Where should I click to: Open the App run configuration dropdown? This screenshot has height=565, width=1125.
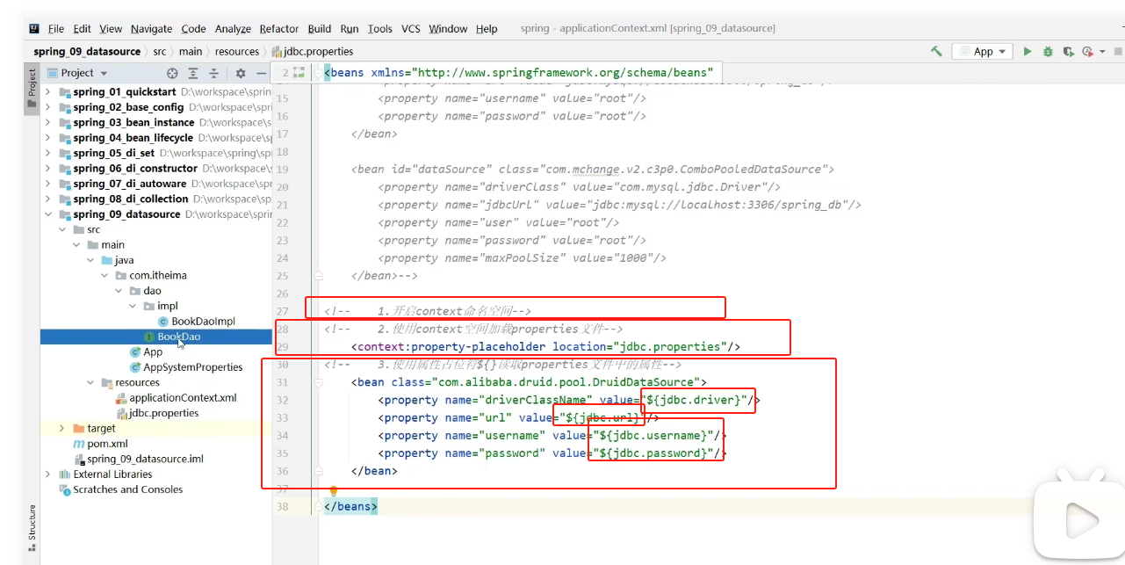coord(983,51)
